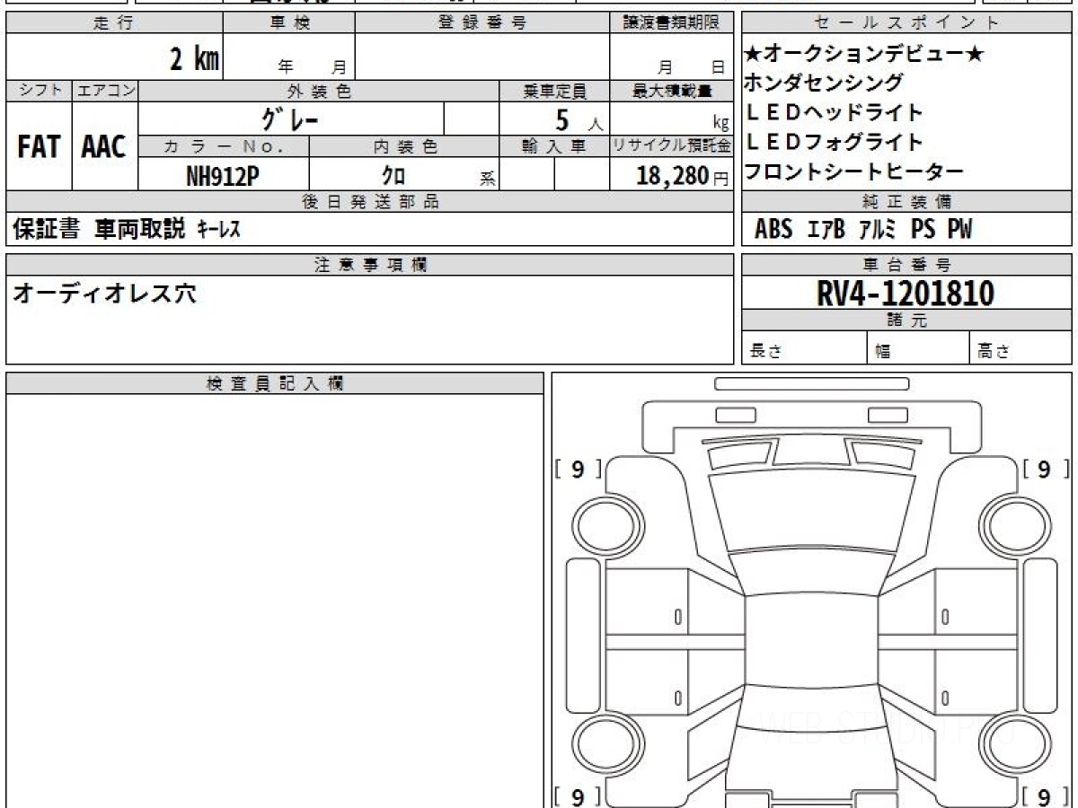Select the キーレス item
This screenshot has height=808, width=1078.
click(218, 231)
